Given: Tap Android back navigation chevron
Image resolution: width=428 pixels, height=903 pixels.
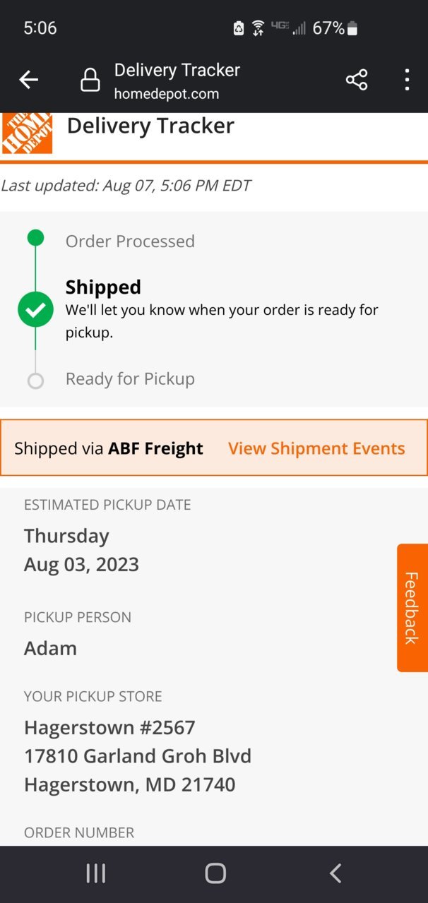Looking at the screenshot, I should pyautogui.click(x=335, y=873).
